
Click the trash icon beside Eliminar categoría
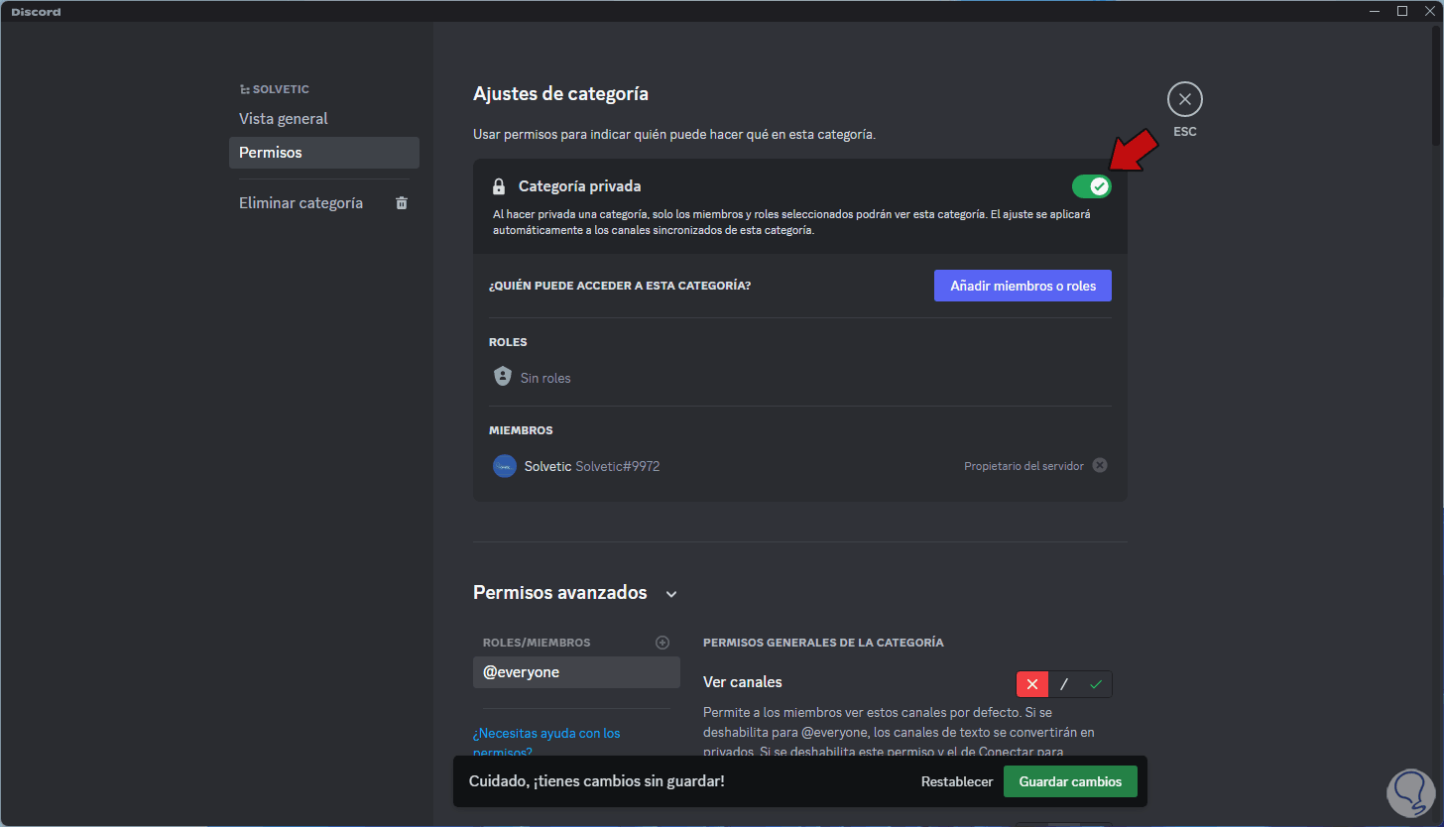402,203
